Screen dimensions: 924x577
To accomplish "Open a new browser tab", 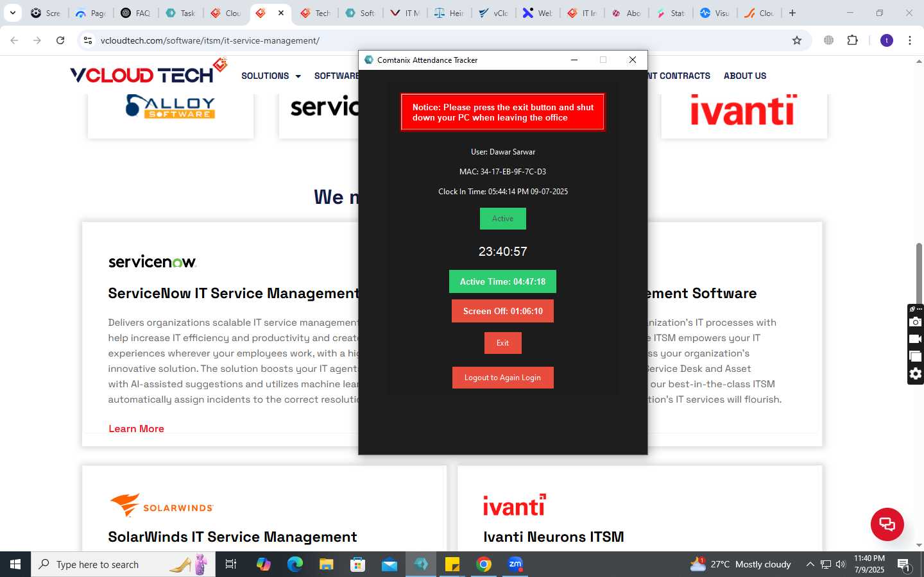I will pyautogui.click(x=792, y=13).
